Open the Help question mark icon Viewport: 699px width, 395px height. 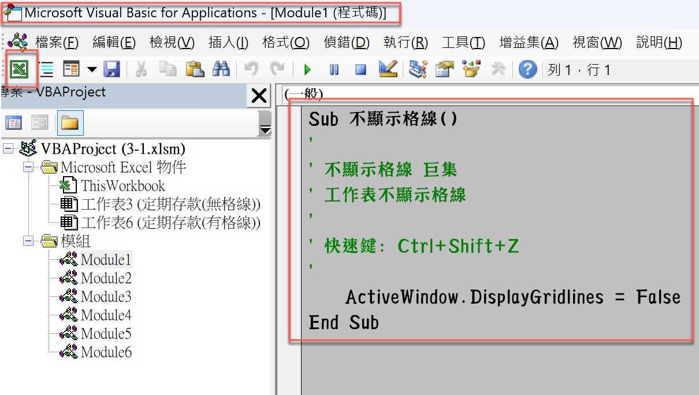point(527,70)
